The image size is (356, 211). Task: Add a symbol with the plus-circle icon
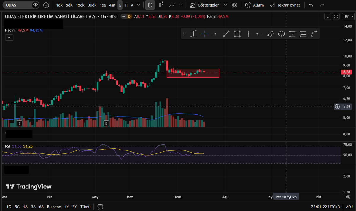pos(46,5)
